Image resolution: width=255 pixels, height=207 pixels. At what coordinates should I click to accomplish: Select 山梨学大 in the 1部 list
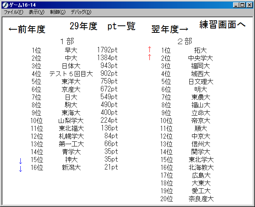click(71, 120)
